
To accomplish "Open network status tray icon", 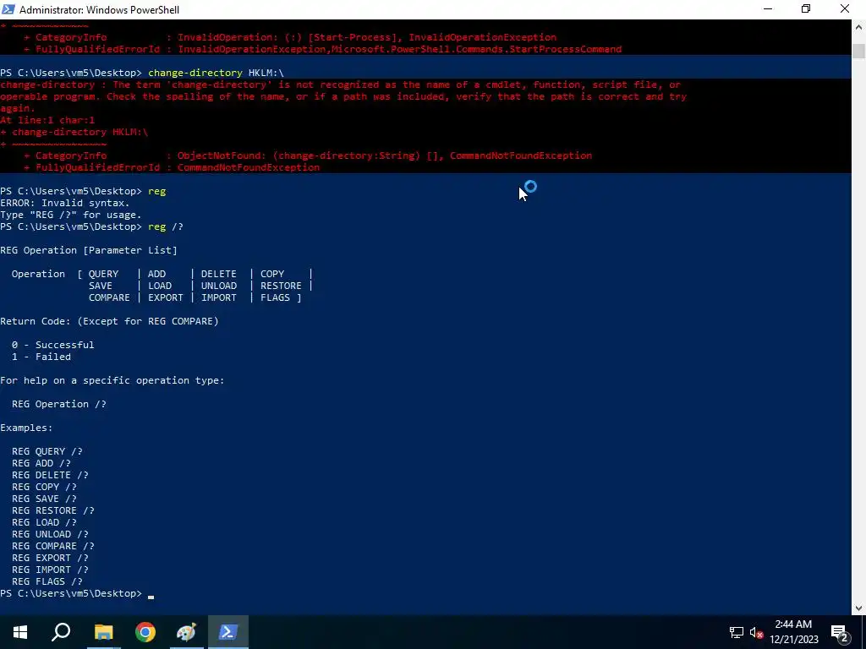I will pyautogui.click(x=737, y=632).
